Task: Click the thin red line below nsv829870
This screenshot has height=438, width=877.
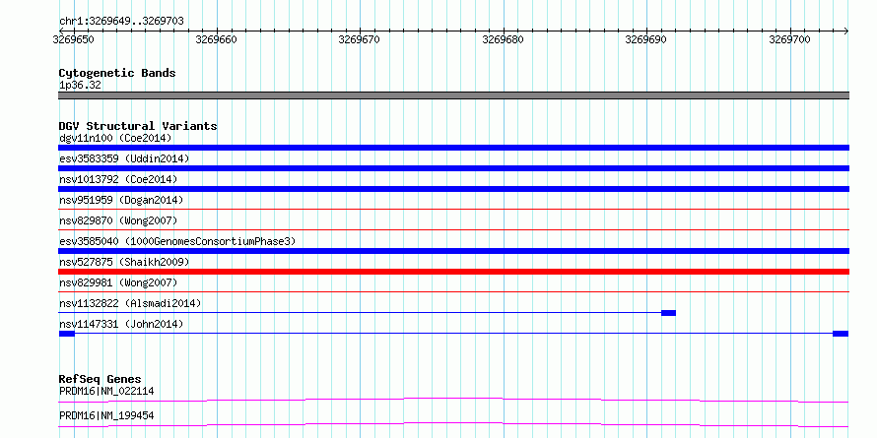Action: click(x=453, y=229)
